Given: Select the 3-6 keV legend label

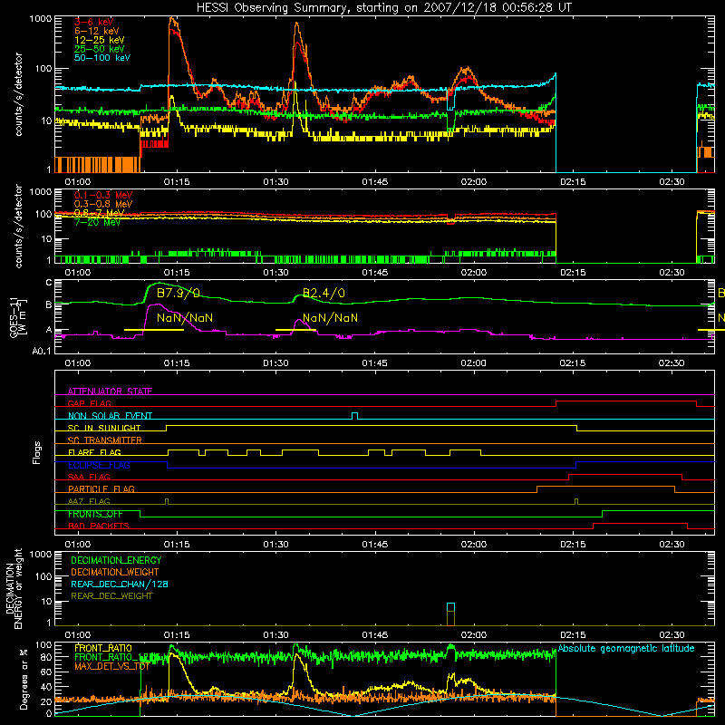Looking at the screenshot, I should click(94, 22).
